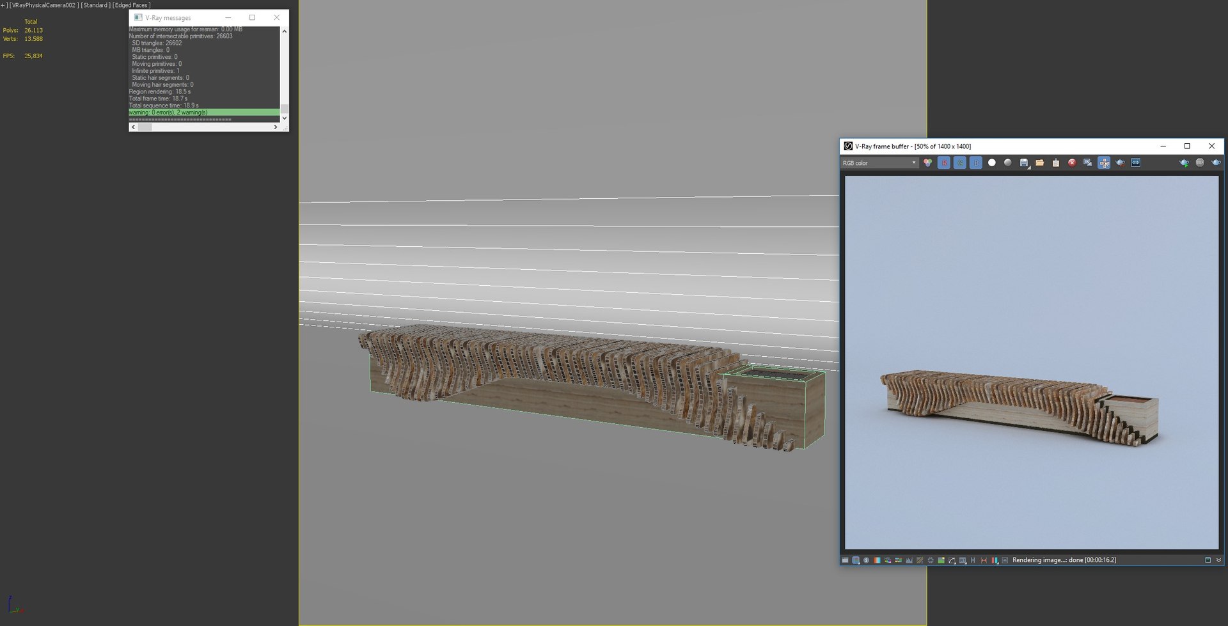The height and width of the screenshot is (626, 1228).
Task: Click the switch to RGB channel icon
Action: point(927,163)
